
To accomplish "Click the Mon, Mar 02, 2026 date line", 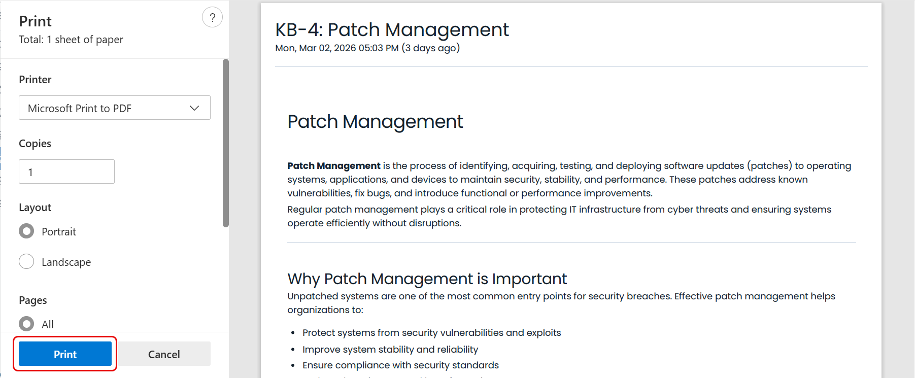I will pos(367,48).
